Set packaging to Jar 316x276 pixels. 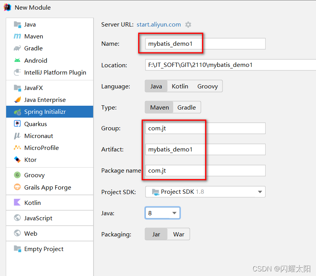[x=156, y=234]
